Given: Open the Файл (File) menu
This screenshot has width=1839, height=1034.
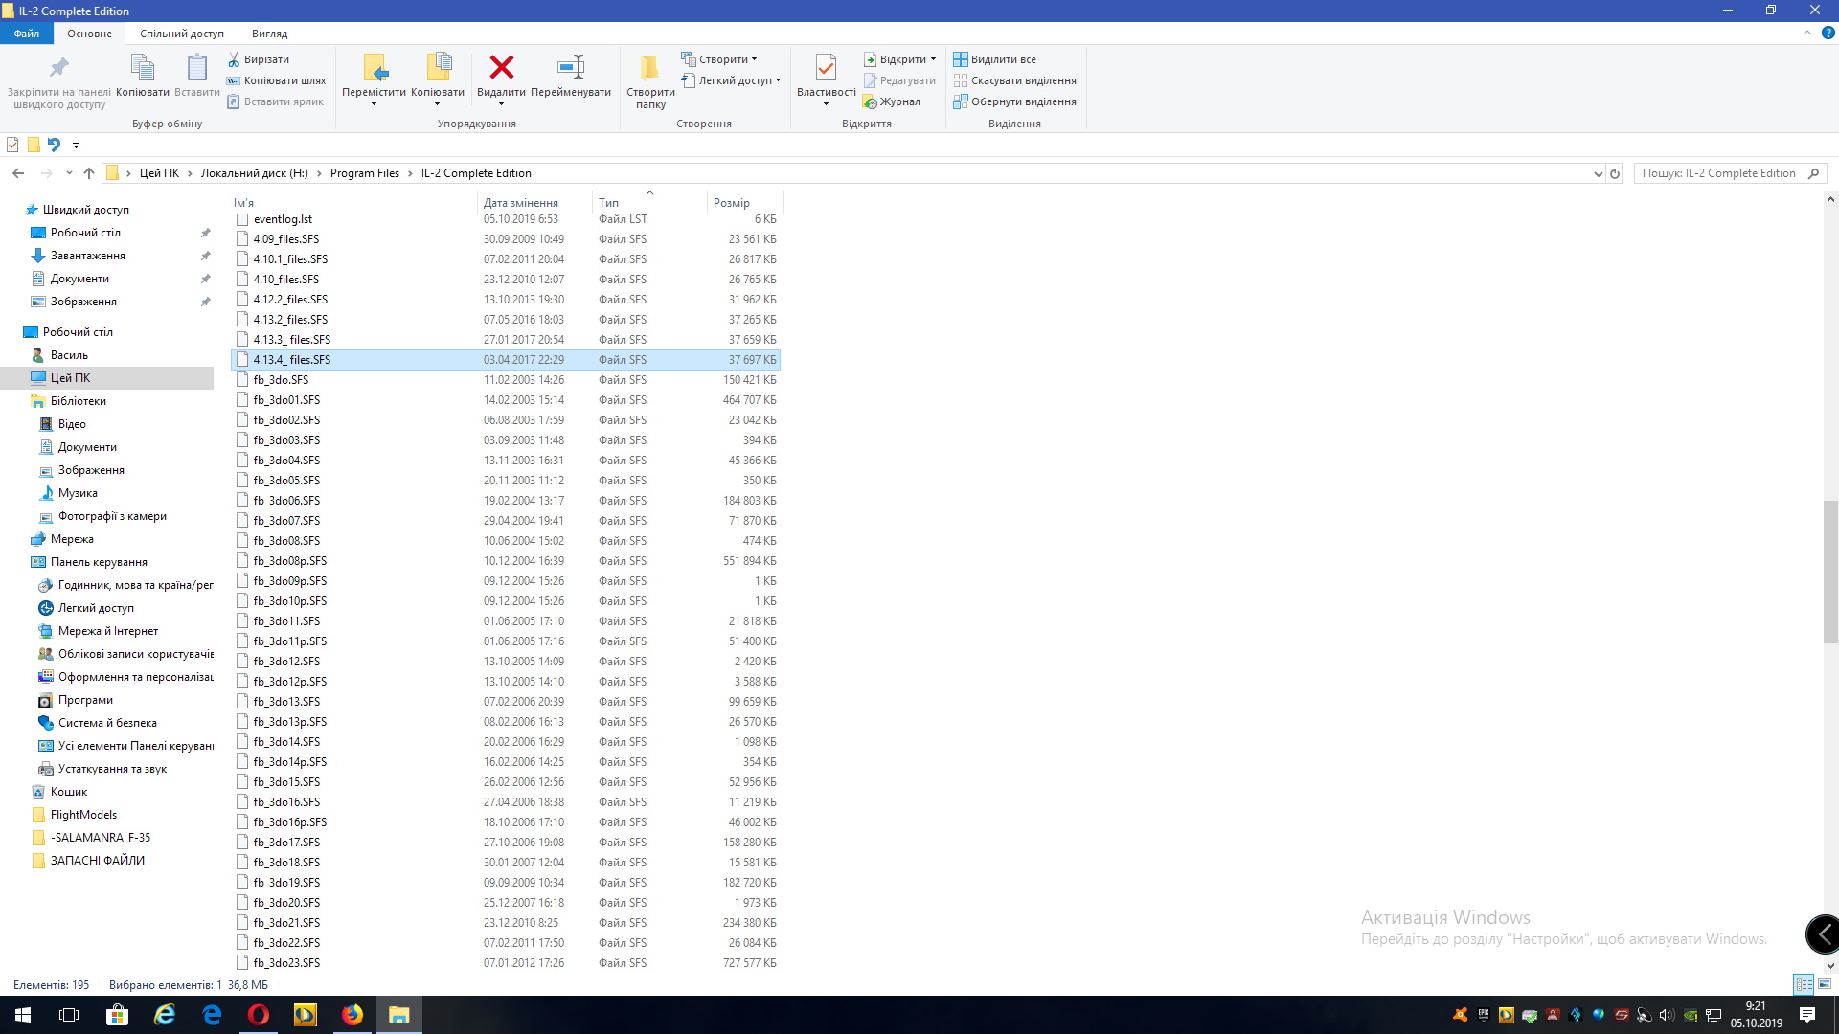Looking at the screenshot, I should click(27, 34).
